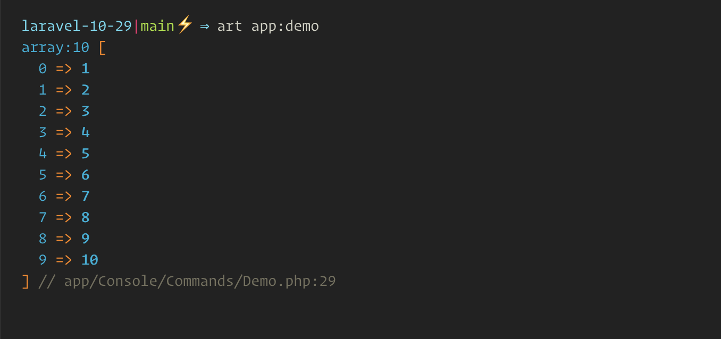Viewport: 721px width, 339px height.
Task: Click the index key 8
Action: pyautogui.click(x=43, y=239)
